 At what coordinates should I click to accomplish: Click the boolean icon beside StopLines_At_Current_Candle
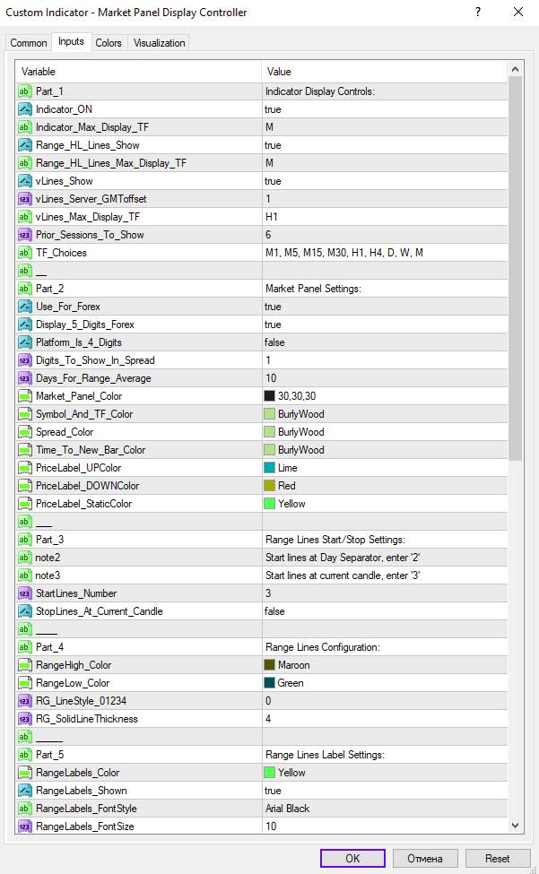[24, 611]
